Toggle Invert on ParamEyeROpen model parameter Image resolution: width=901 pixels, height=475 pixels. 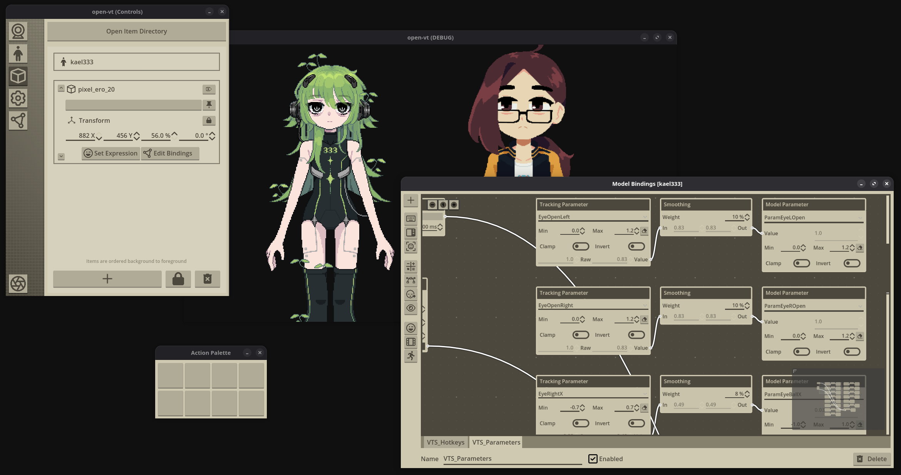tap(851, 352)
